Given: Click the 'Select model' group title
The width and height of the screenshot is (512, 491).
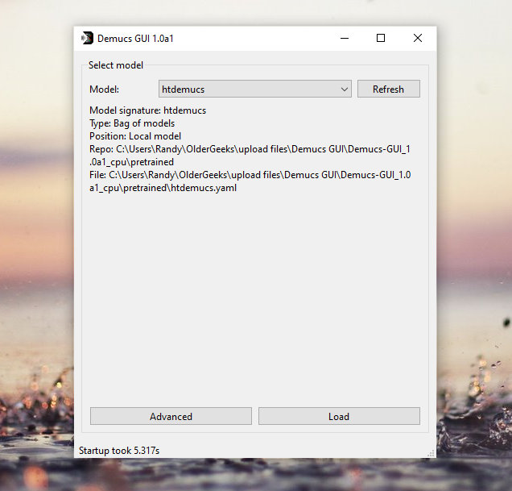Looking at the screenshot, I should click(116, 65).
